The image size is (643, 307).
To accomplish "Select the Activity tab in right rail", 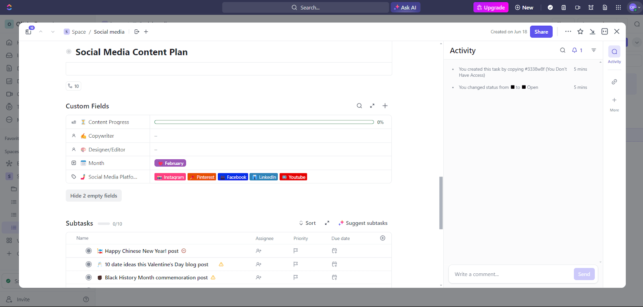I will click(614, 55).
